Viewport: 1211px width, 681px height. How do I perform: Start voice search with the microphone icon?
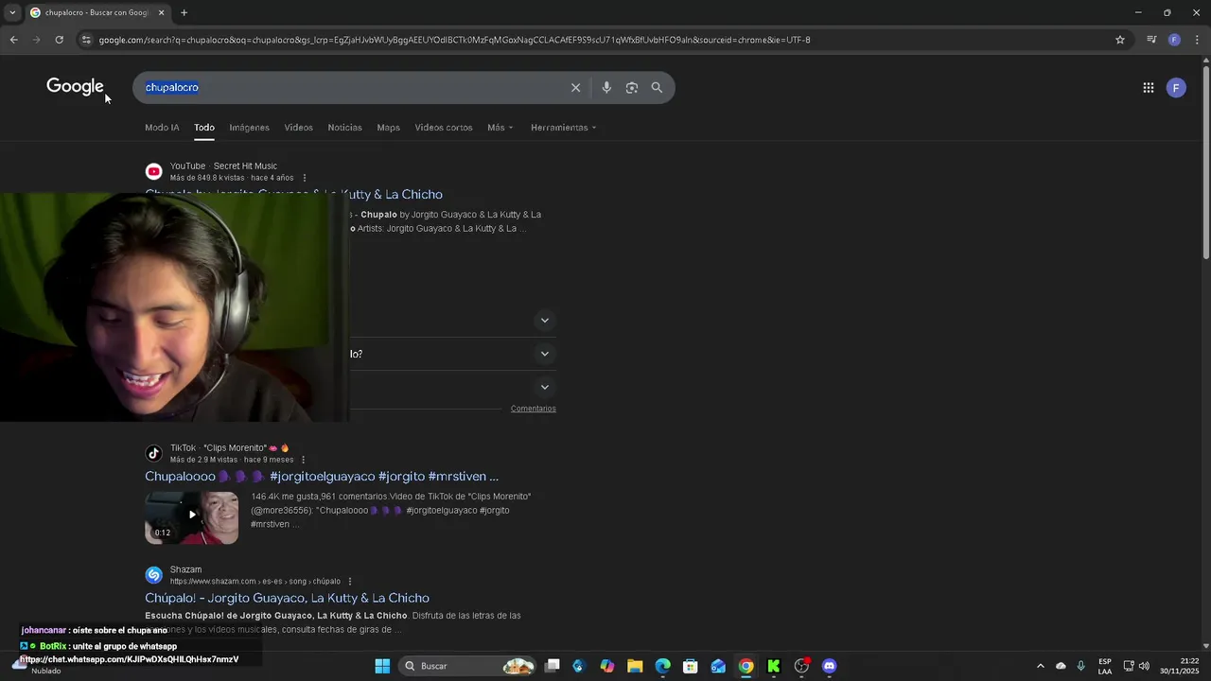pyautogui.click(x=606, y=88)
